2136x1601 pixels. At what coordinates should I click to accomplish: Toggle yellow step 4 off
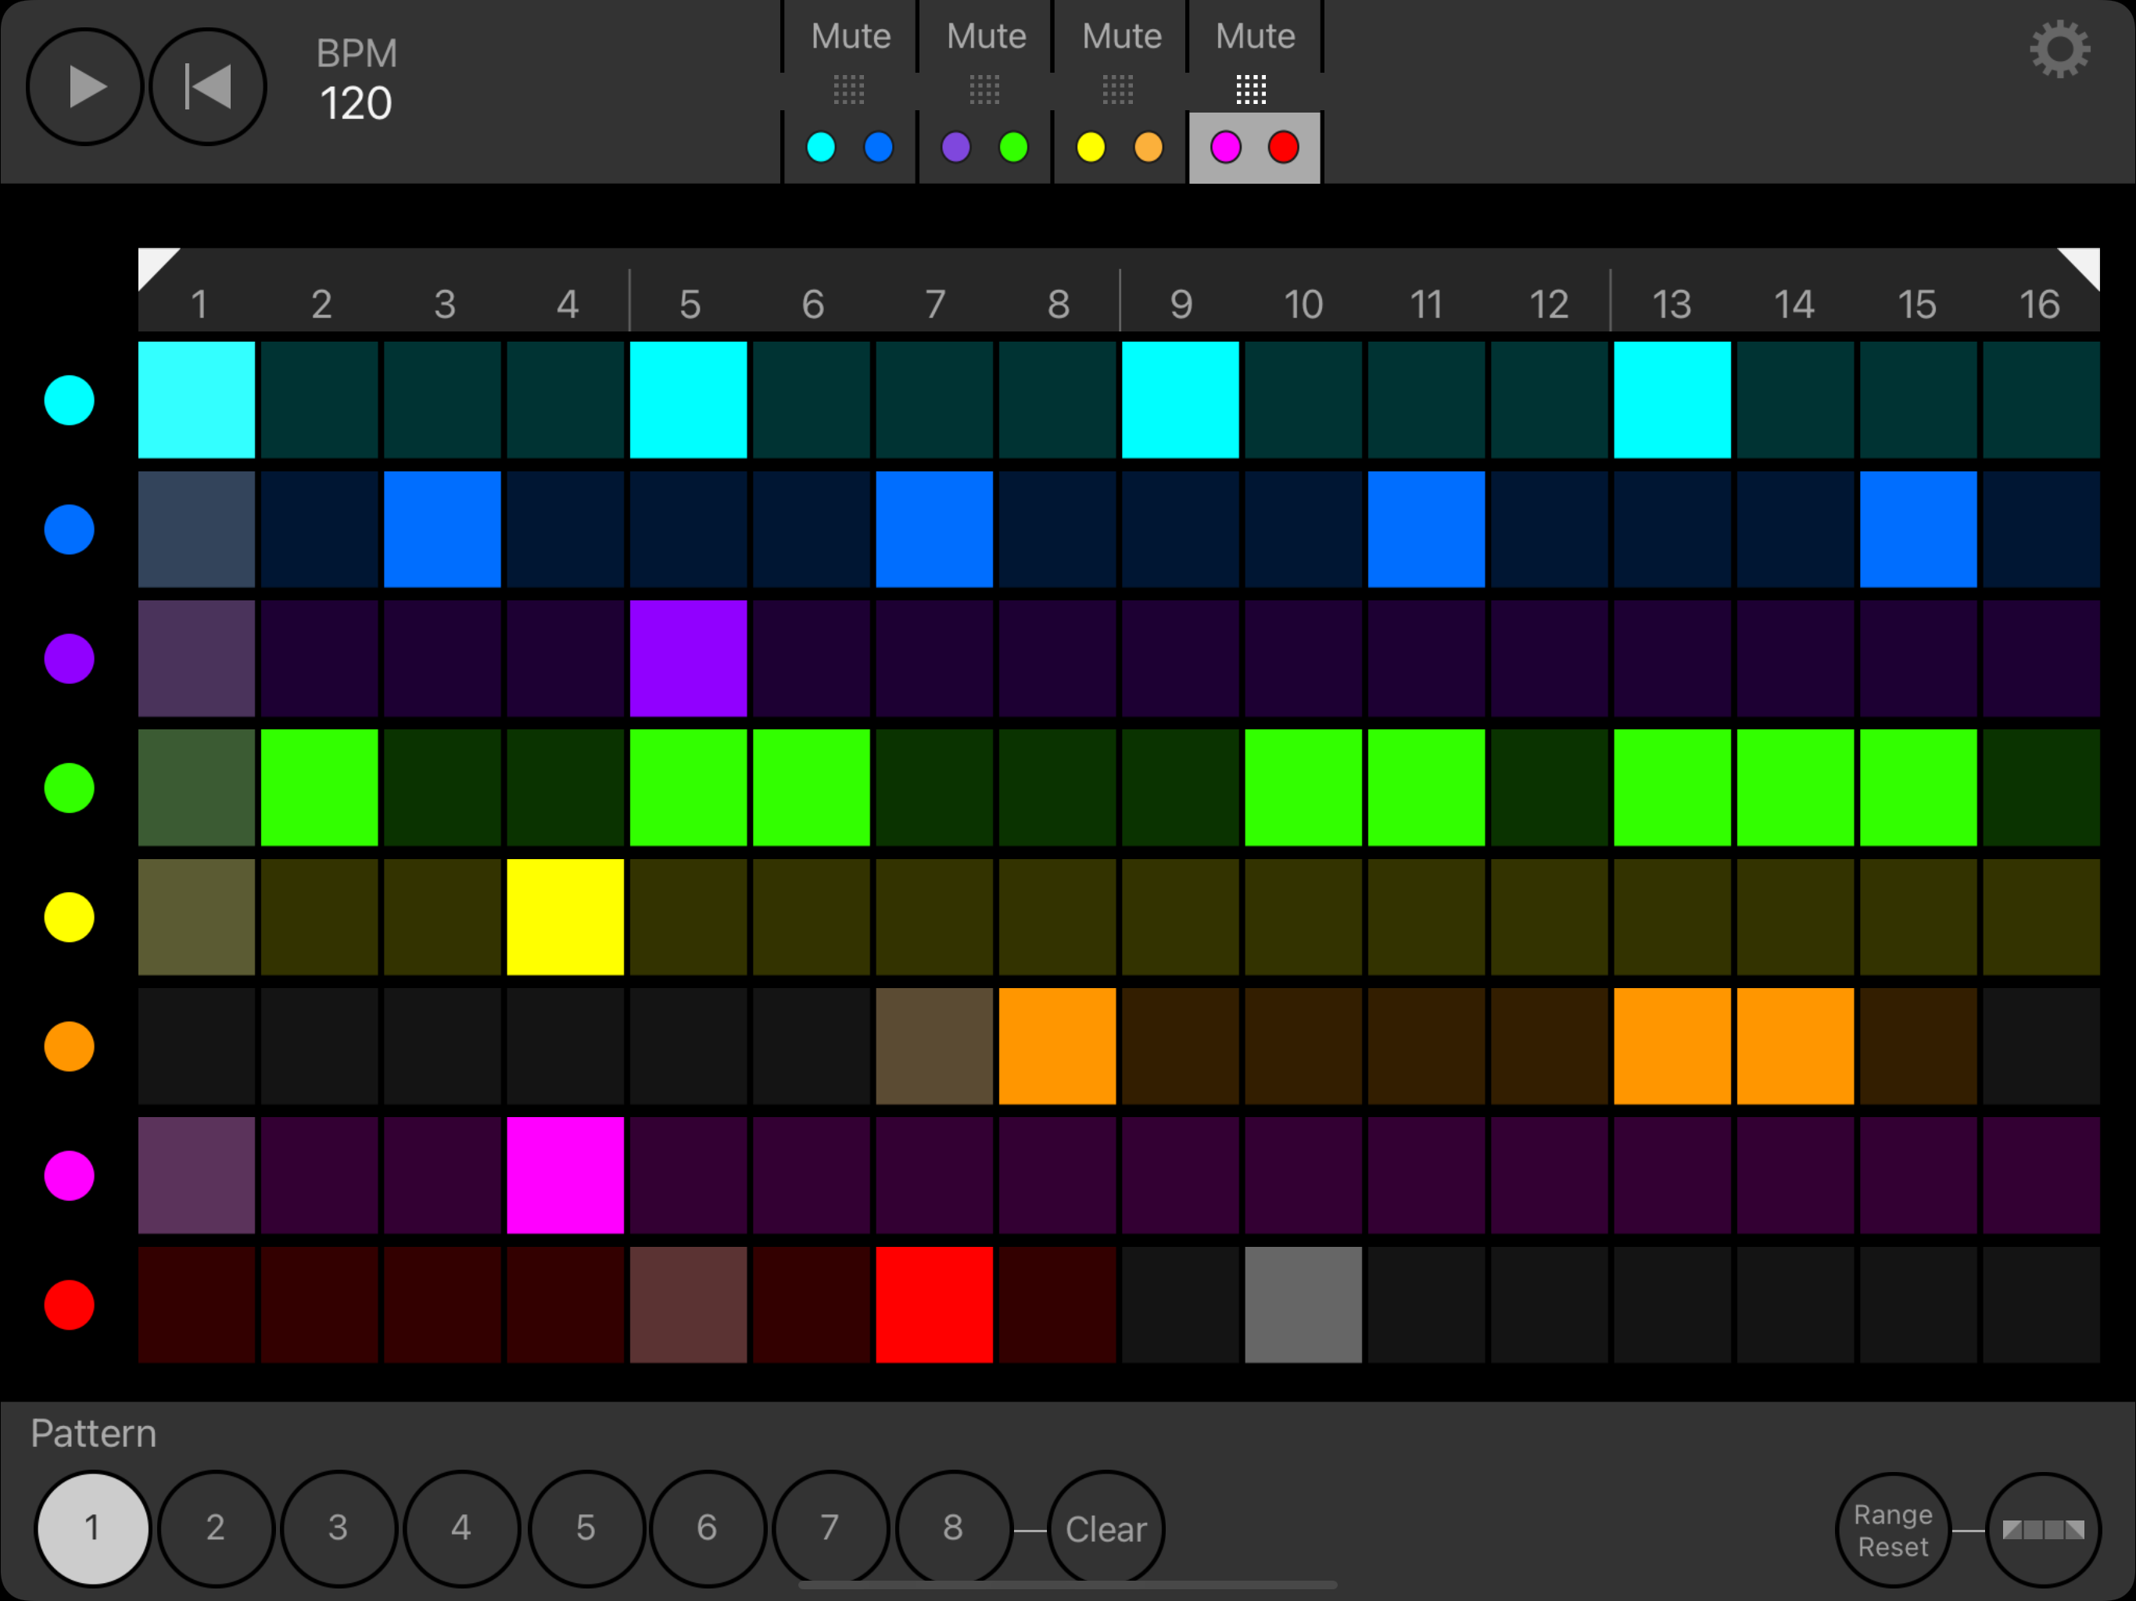(566, 917)
